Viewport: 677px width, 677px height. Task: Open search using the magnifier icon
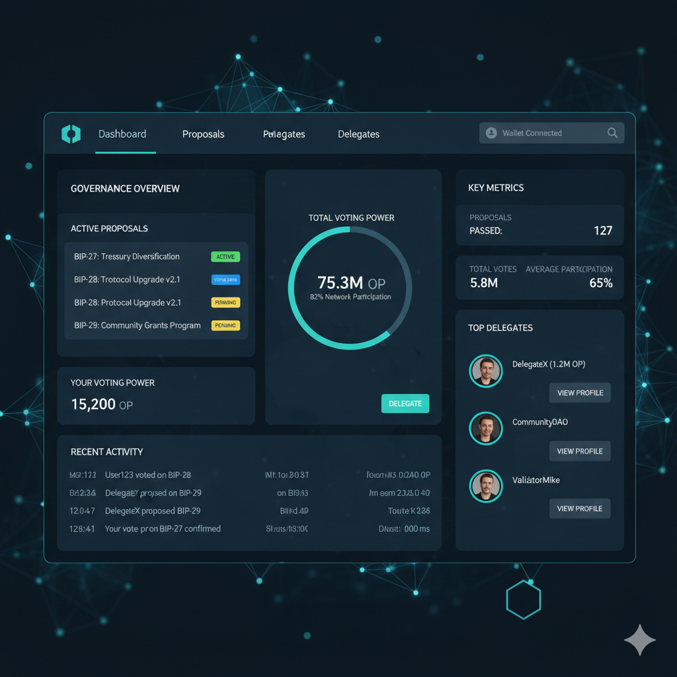click(612, 132)
